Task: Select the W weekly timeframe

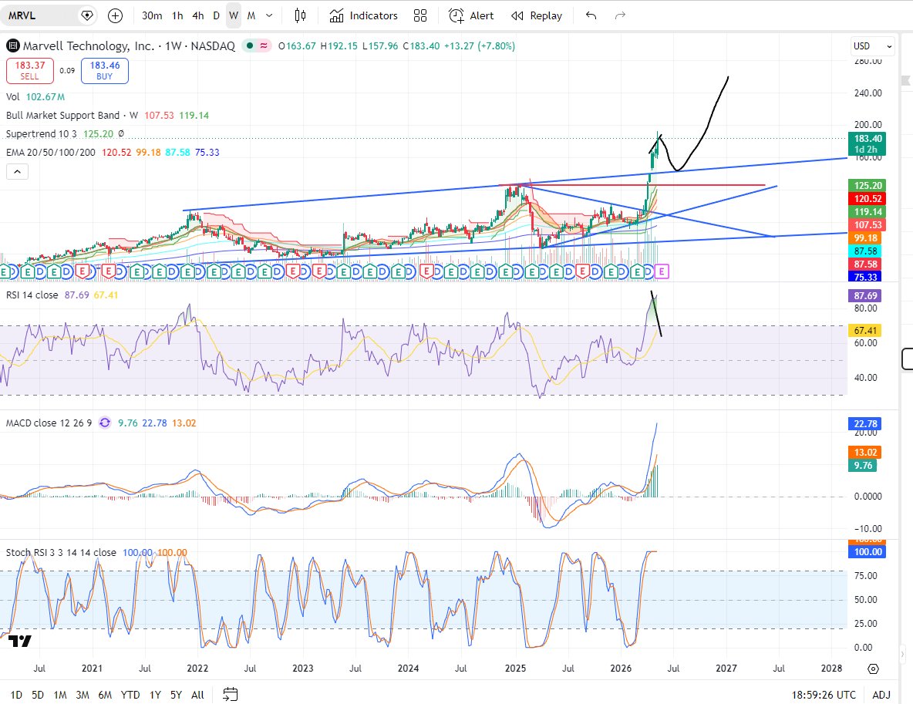Action: click(234, 15)
